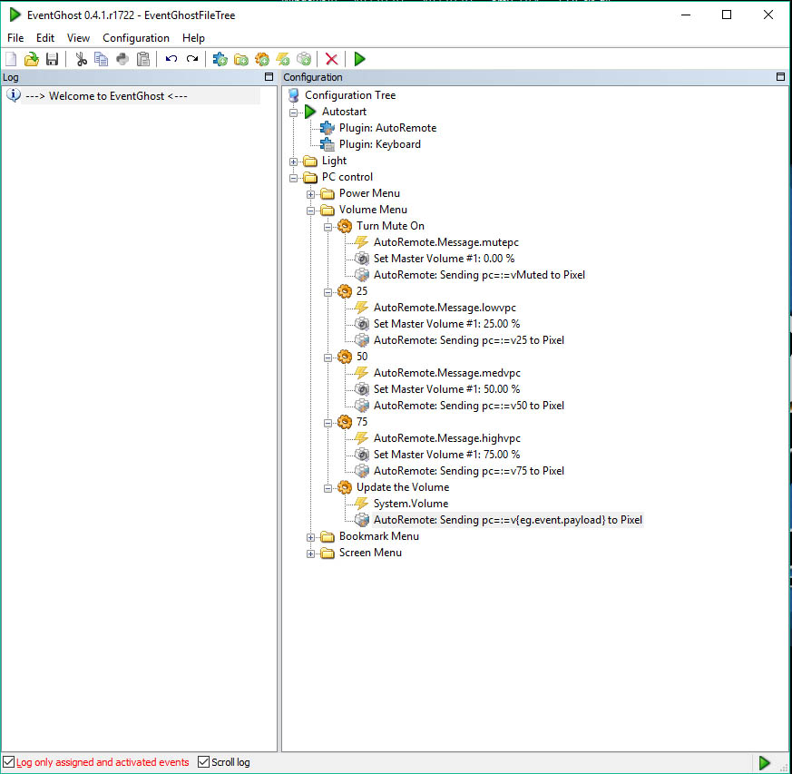Select the 50 macro
Screen dimensions: 792x774
click(x=362, y=357)
